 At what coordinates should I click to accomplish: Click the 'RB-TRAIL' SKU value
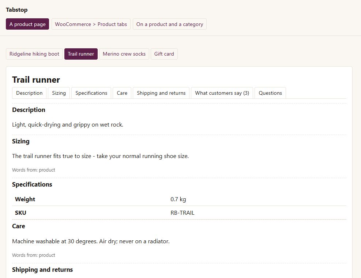[183, 213]
